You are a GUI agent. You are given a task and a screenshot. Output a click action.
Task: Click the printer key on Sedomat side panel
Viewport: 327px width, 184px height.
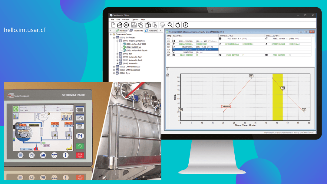tap(80, 126)
